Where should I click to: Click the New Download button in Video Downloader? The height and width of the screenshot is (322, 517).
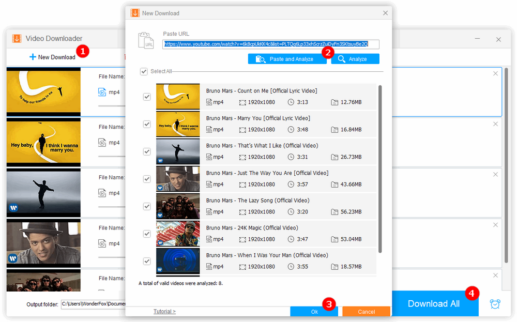point(52,57)
